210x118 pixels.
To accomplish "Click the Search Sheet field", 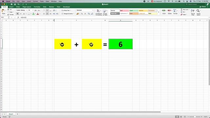I will (196, 4).
